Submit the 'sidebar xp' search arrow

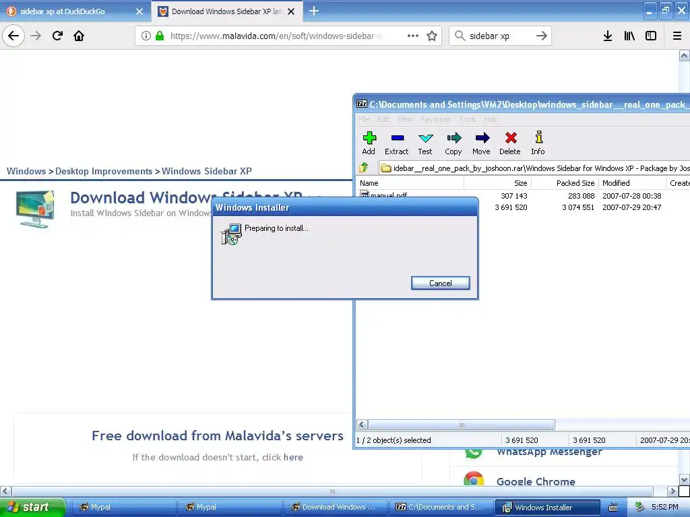pyautogui.click(x=542, y=36)
